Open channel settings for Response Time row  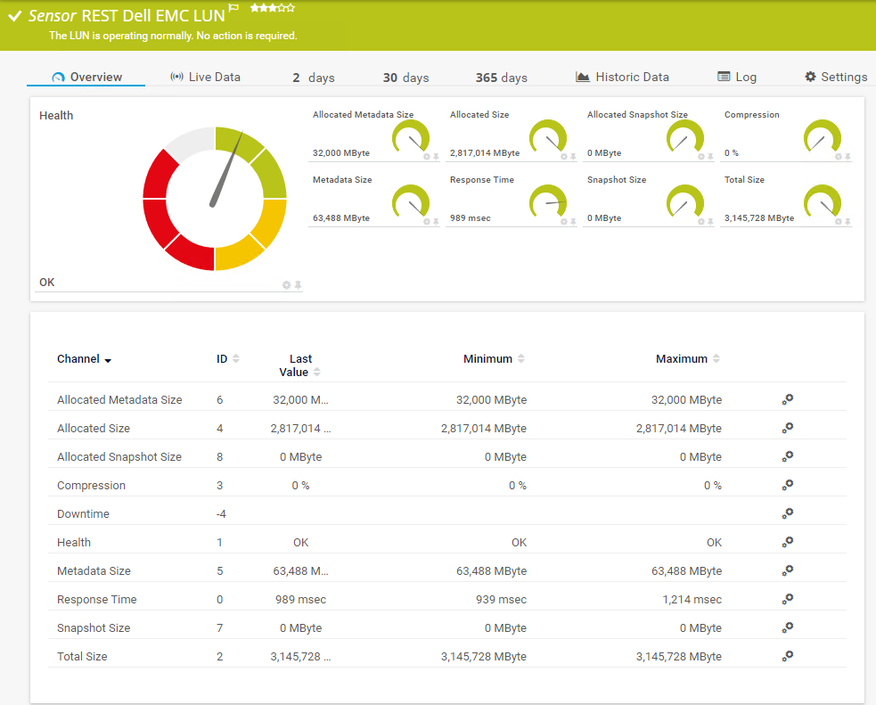[x=787, y=600]
